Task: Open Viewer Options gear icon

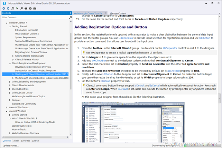Action: (x=30, y=8)
